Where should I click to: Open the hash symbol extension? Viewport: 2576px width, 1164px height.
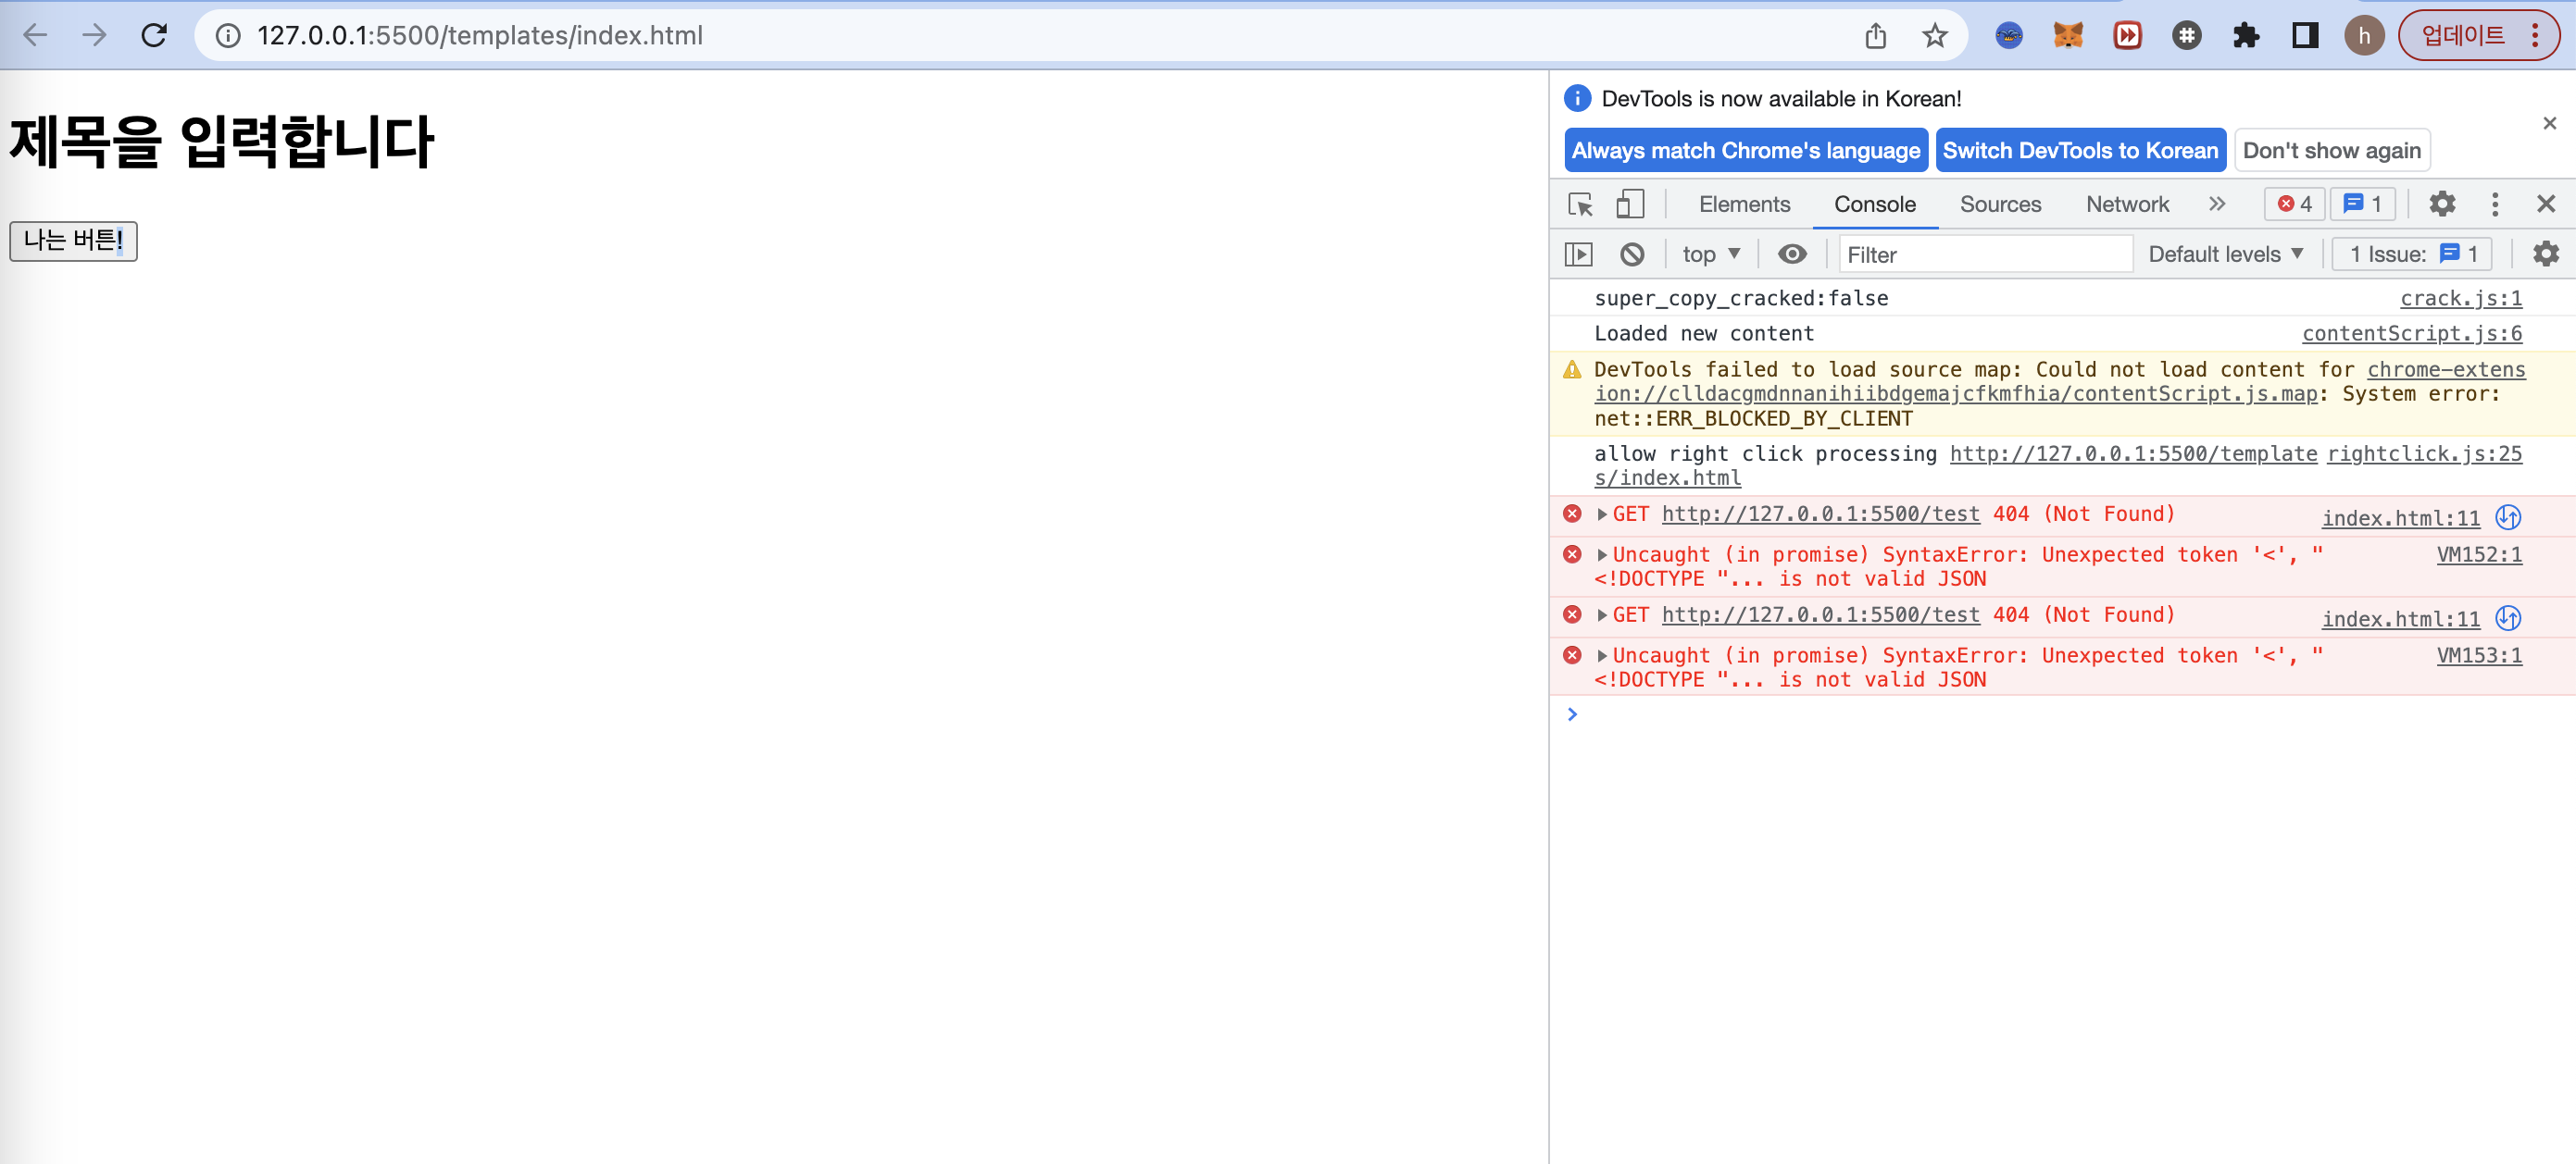[2187, 36]
